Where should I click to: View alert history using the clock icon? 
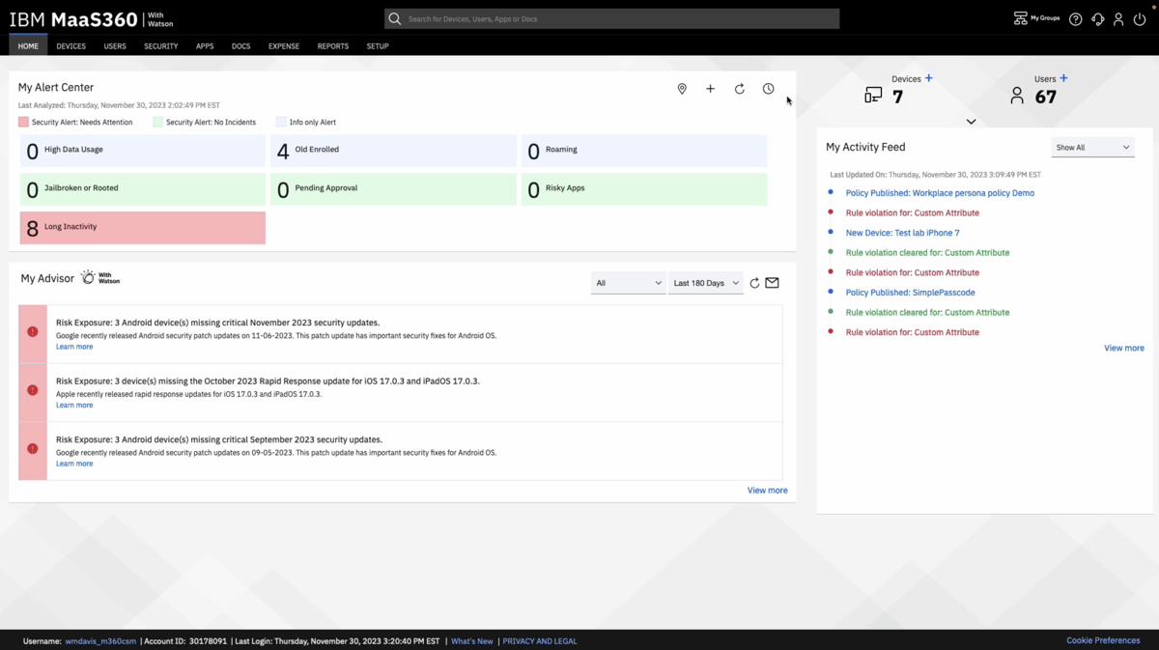[x=768, y=88]
